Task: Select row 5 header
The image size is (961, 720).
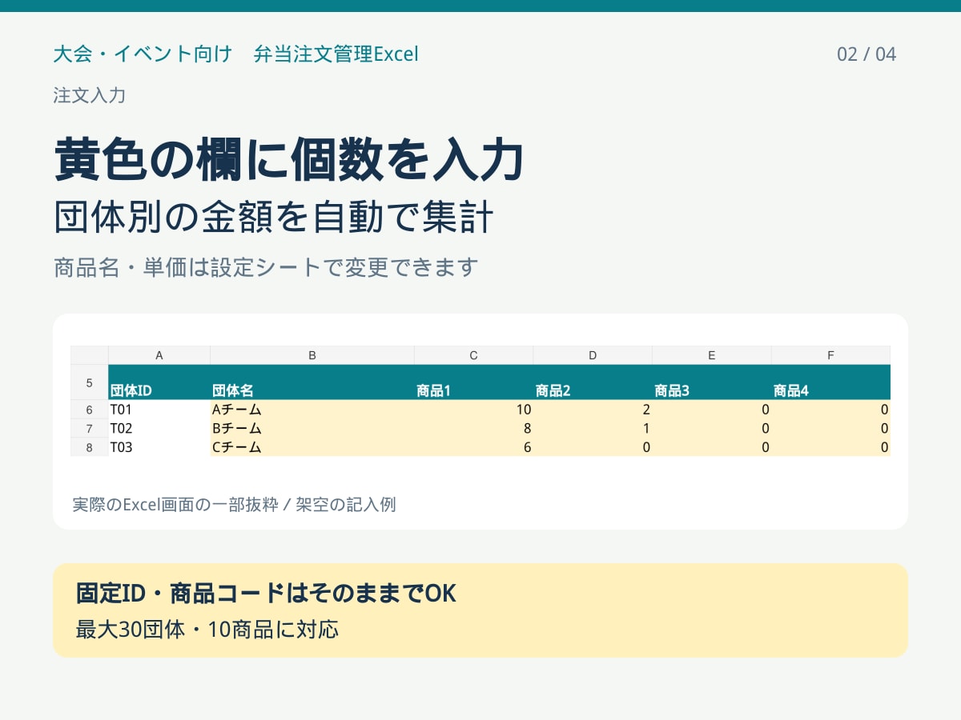Action: pos(90,382)
